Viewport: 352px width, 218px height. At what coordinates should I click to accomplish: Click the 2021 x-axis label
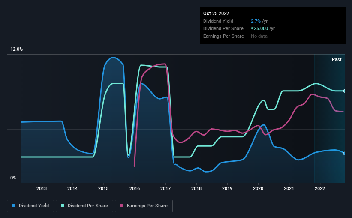[x=289, y=188]
